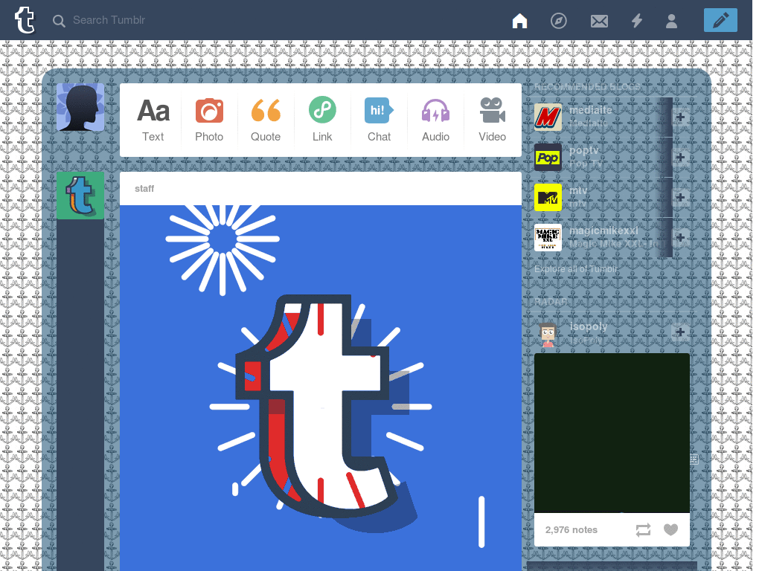Create a new Video post
Image resolution: width=762 pixels, height=571 pixels.
point(493,120)
